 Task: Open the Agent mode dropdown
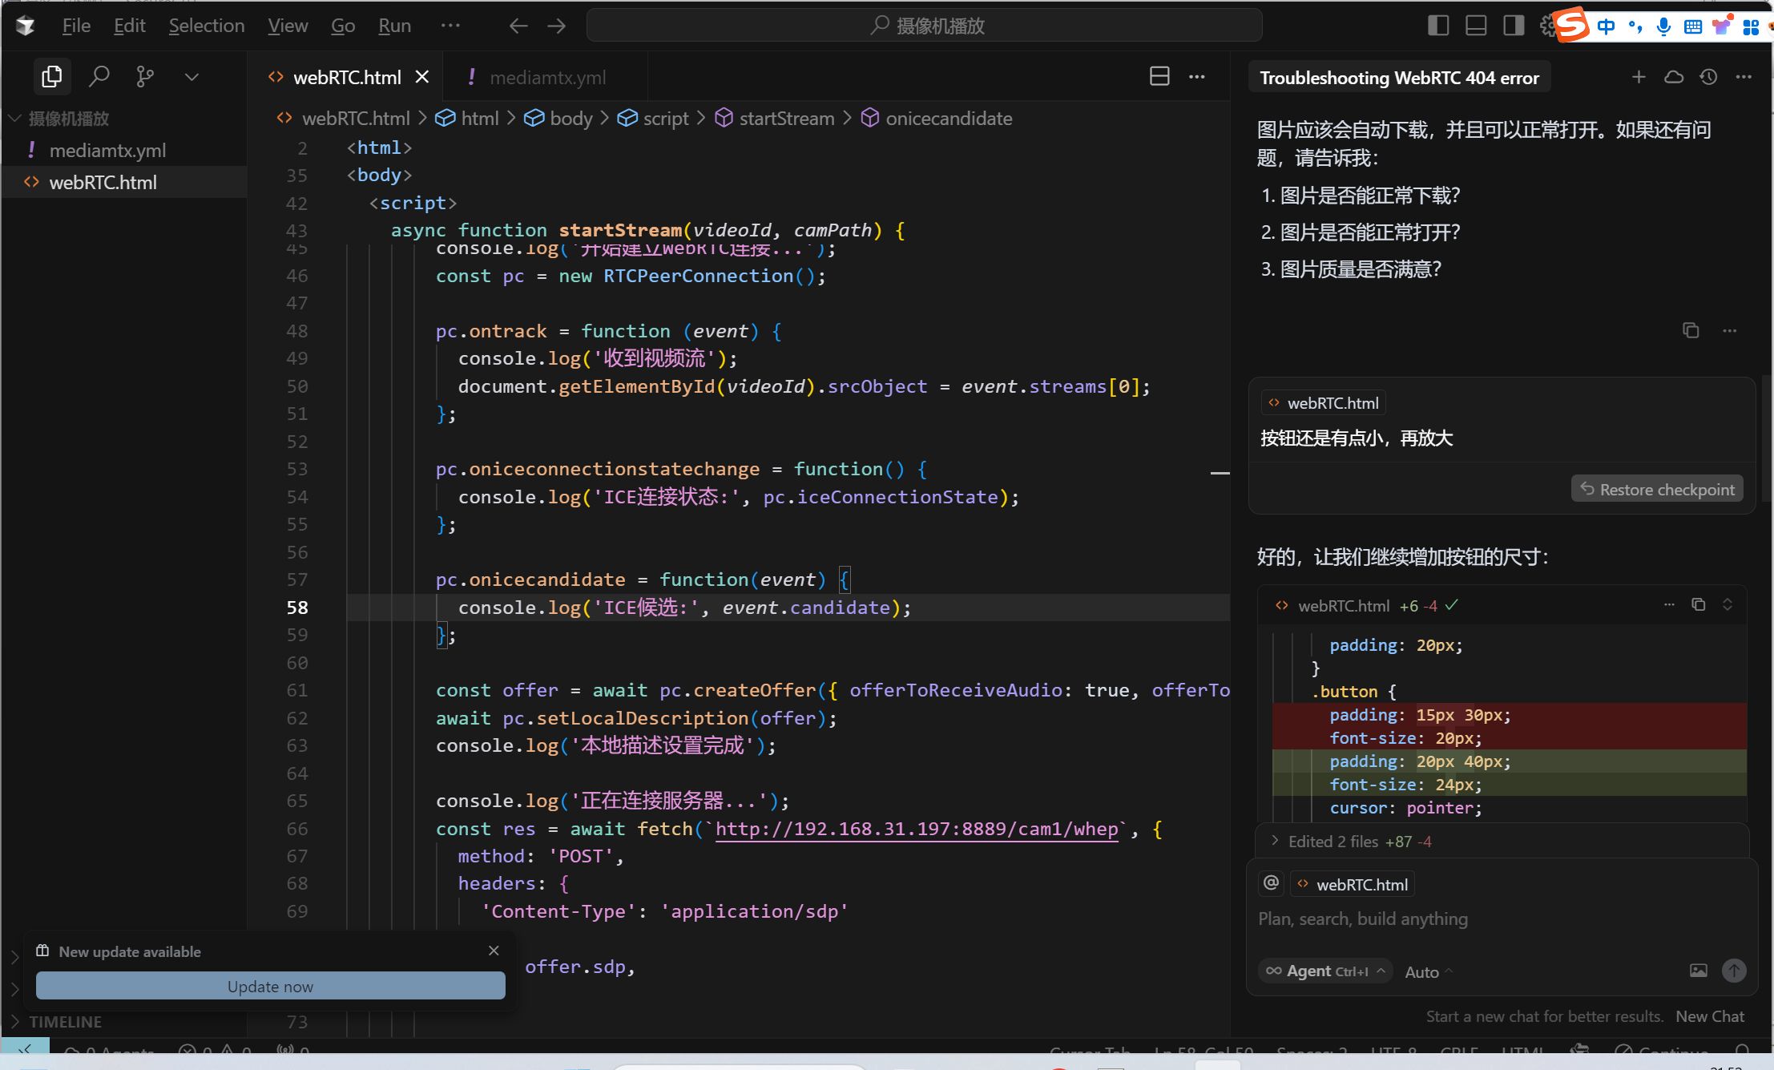1324,971
